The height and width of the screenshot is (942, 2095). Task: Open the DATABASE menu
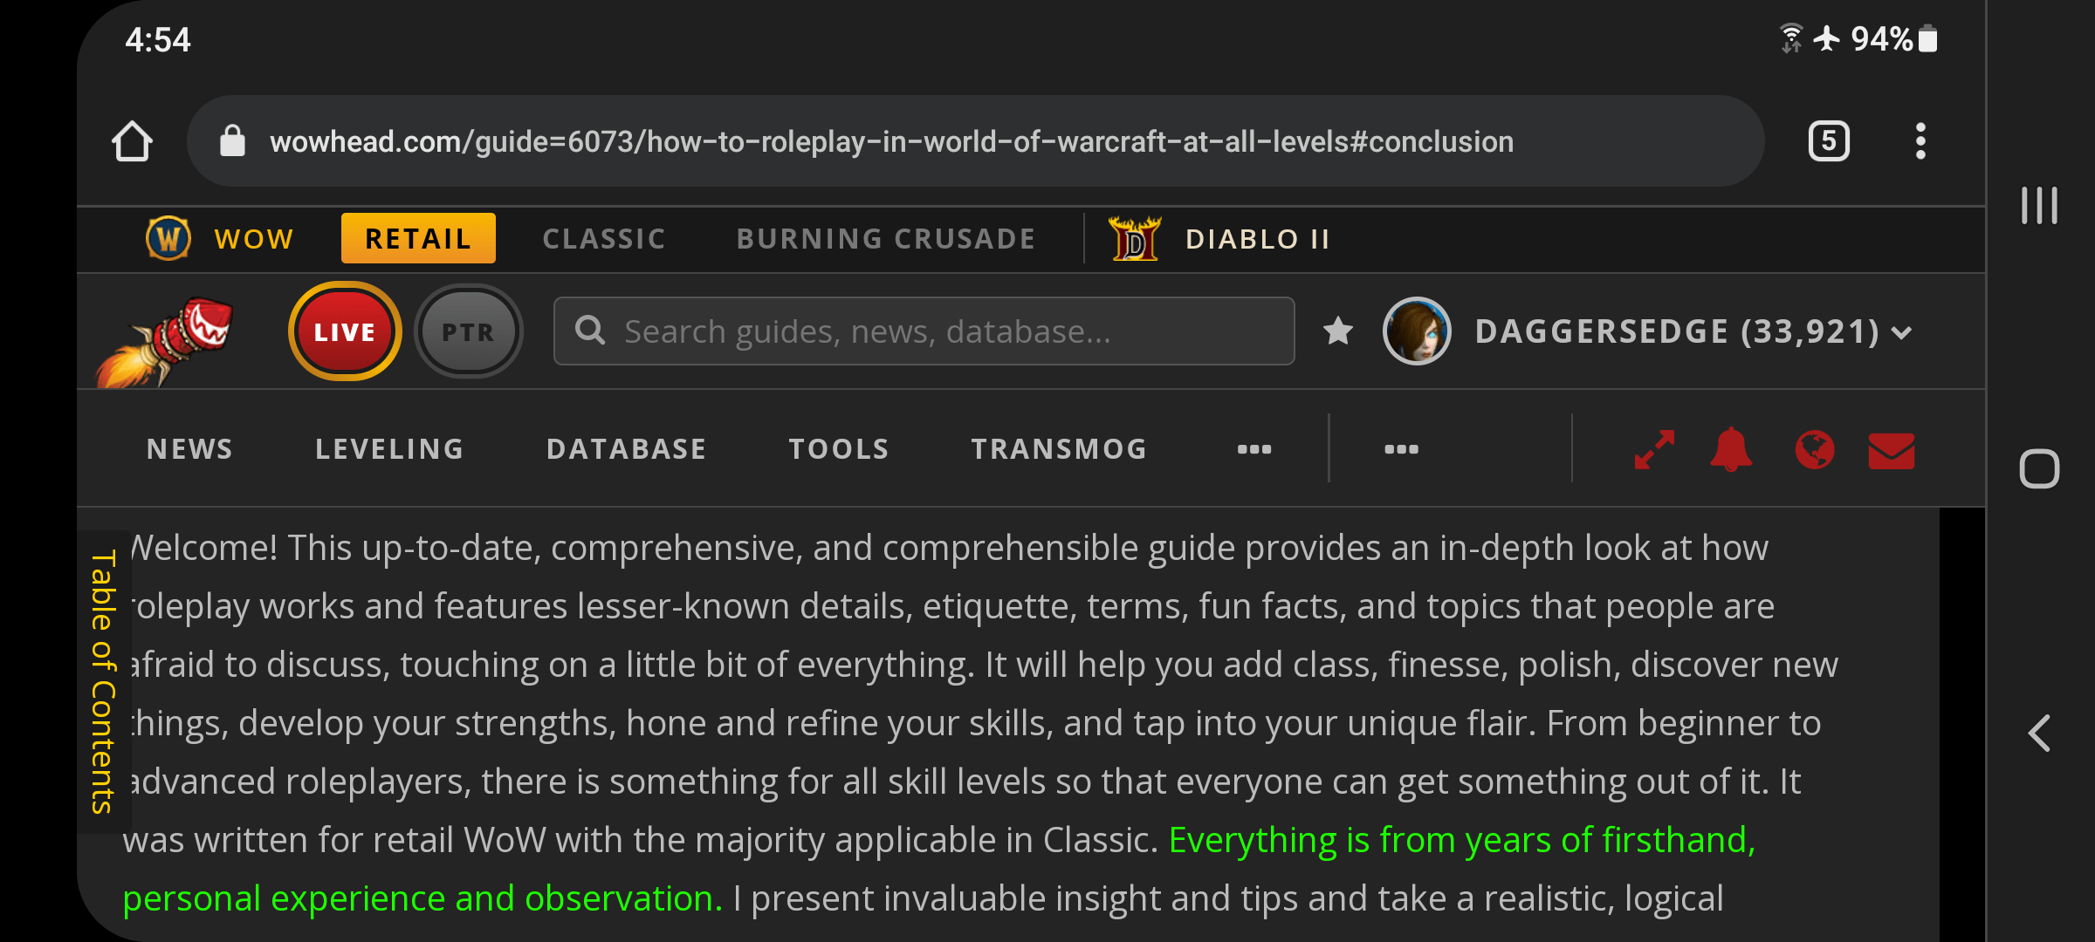point(626,449)
